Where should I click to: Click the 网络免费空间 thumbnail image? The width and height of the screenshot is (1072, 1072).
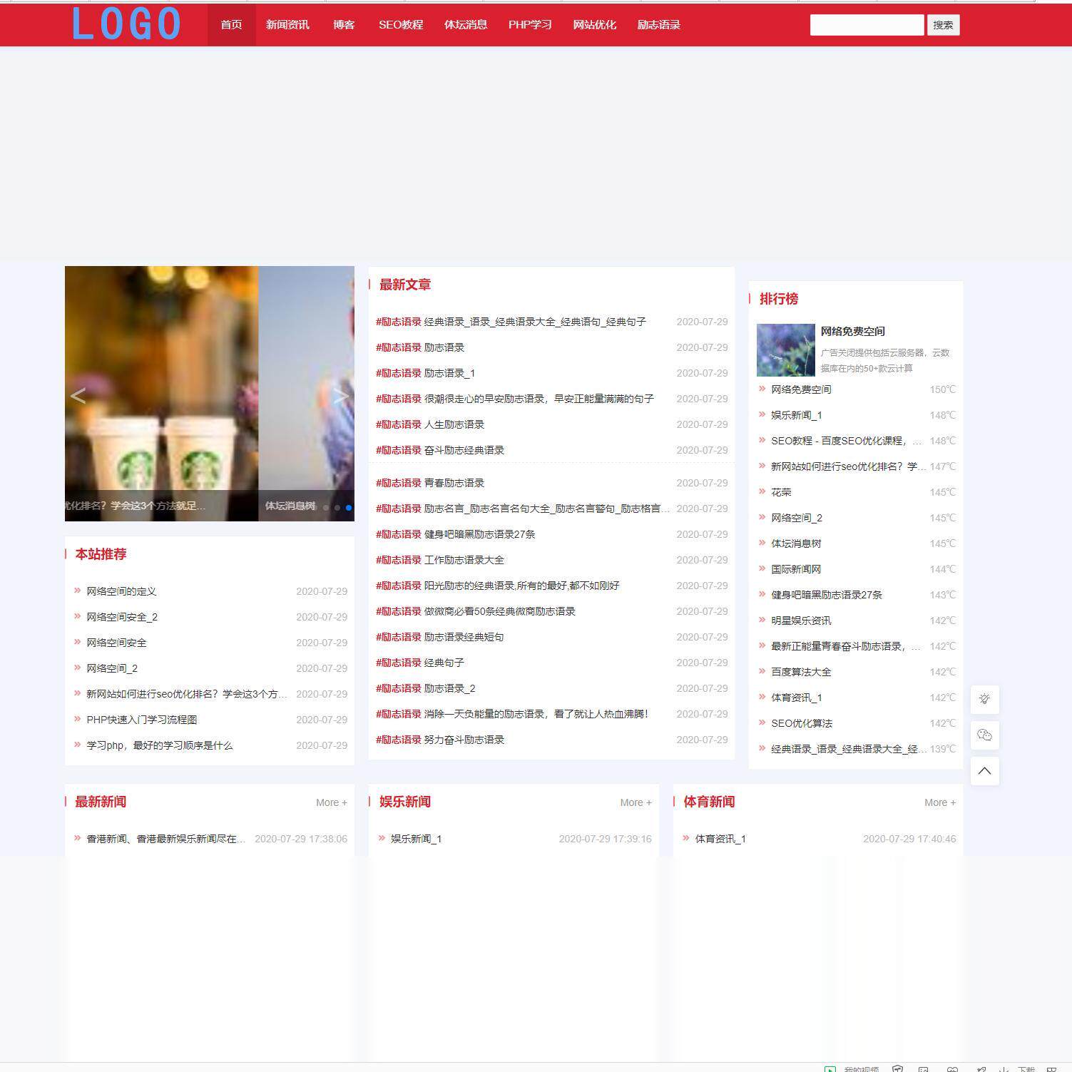[785, 349]
